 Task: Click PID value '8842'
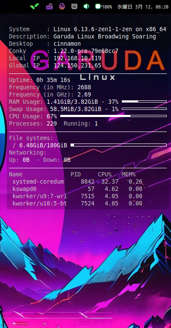[88, 182]
